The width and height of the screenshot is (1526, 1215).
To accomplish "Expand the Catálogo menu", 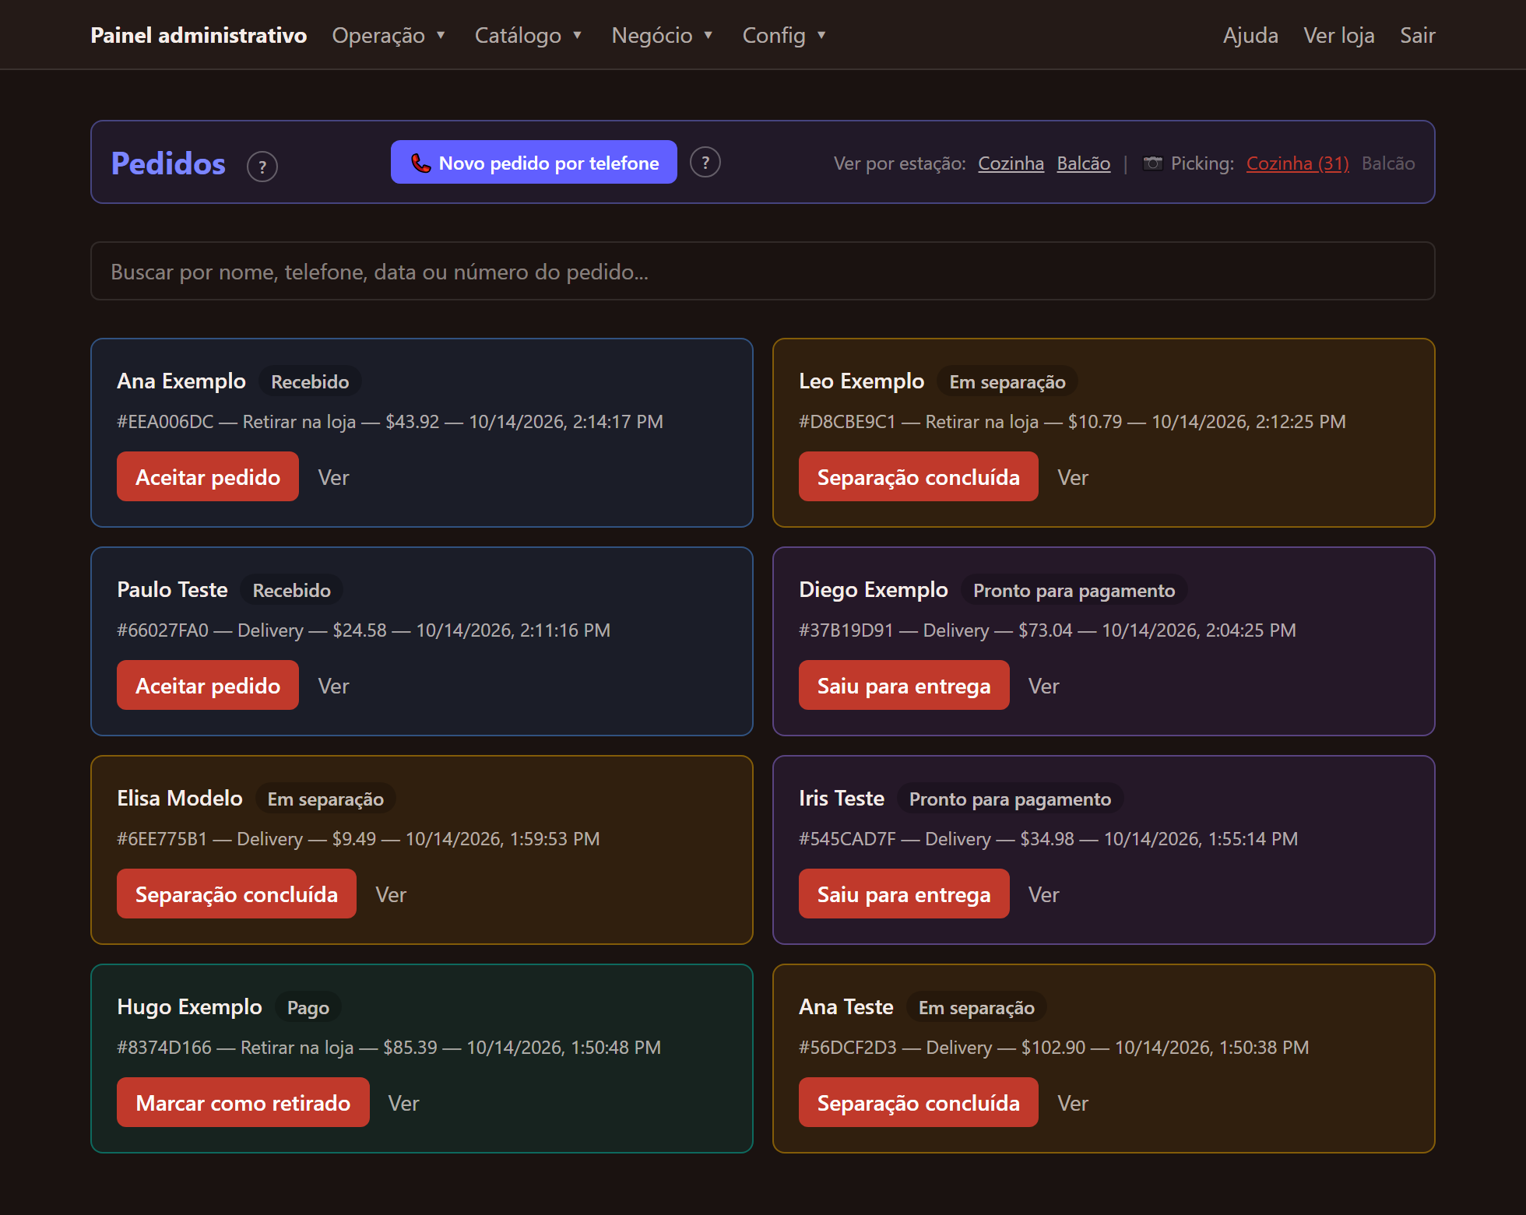I will pos(529,35).
